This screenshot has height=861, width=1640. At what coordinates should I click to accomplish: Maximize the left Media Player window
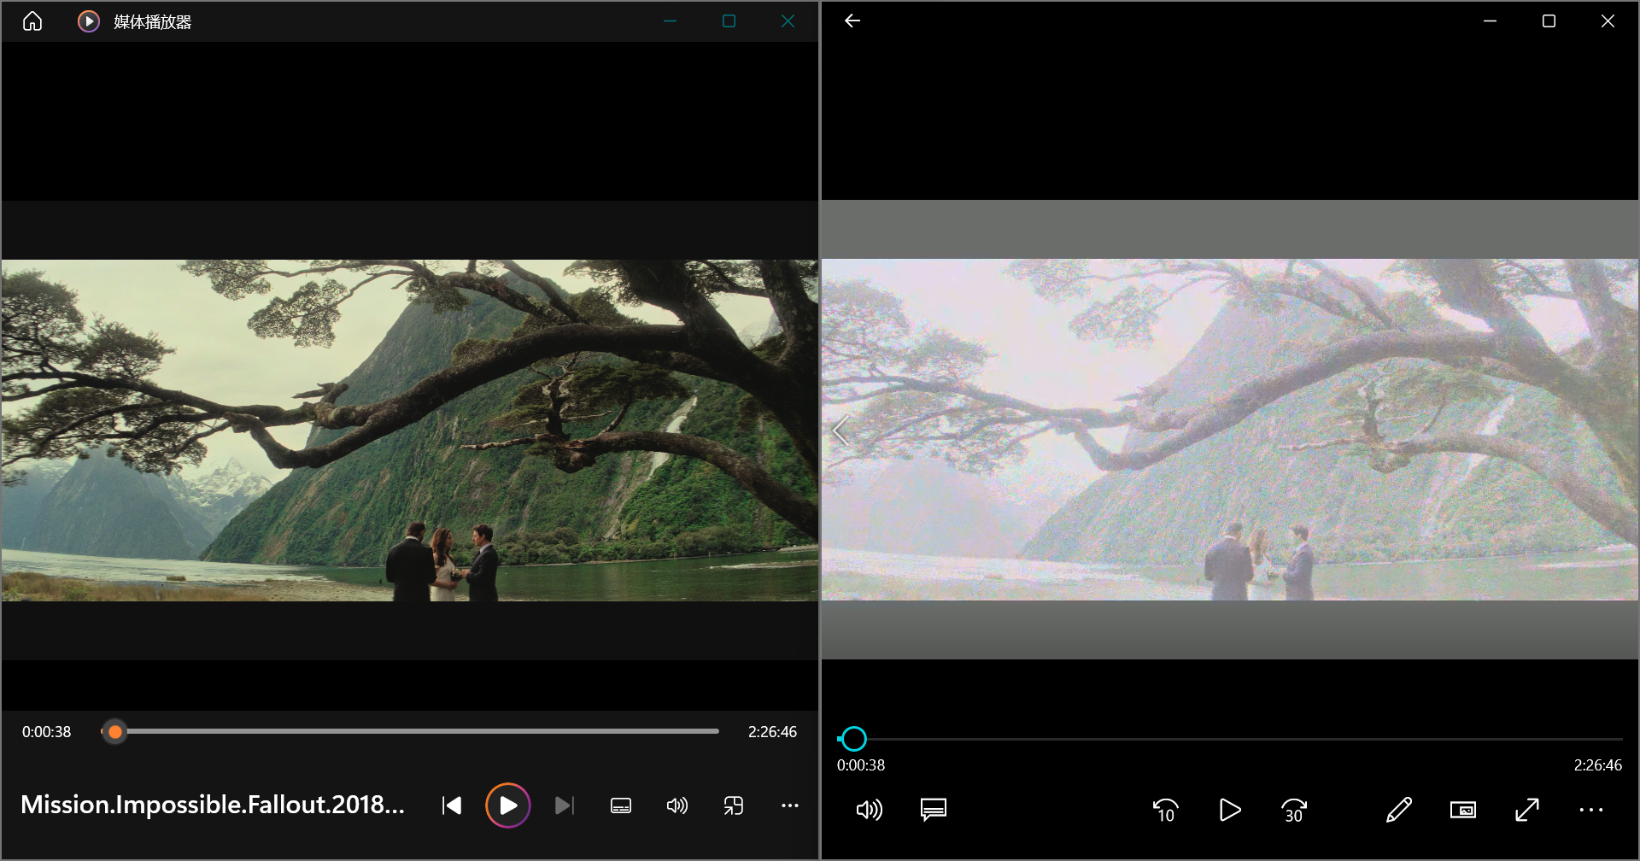(x=729, y=21)
